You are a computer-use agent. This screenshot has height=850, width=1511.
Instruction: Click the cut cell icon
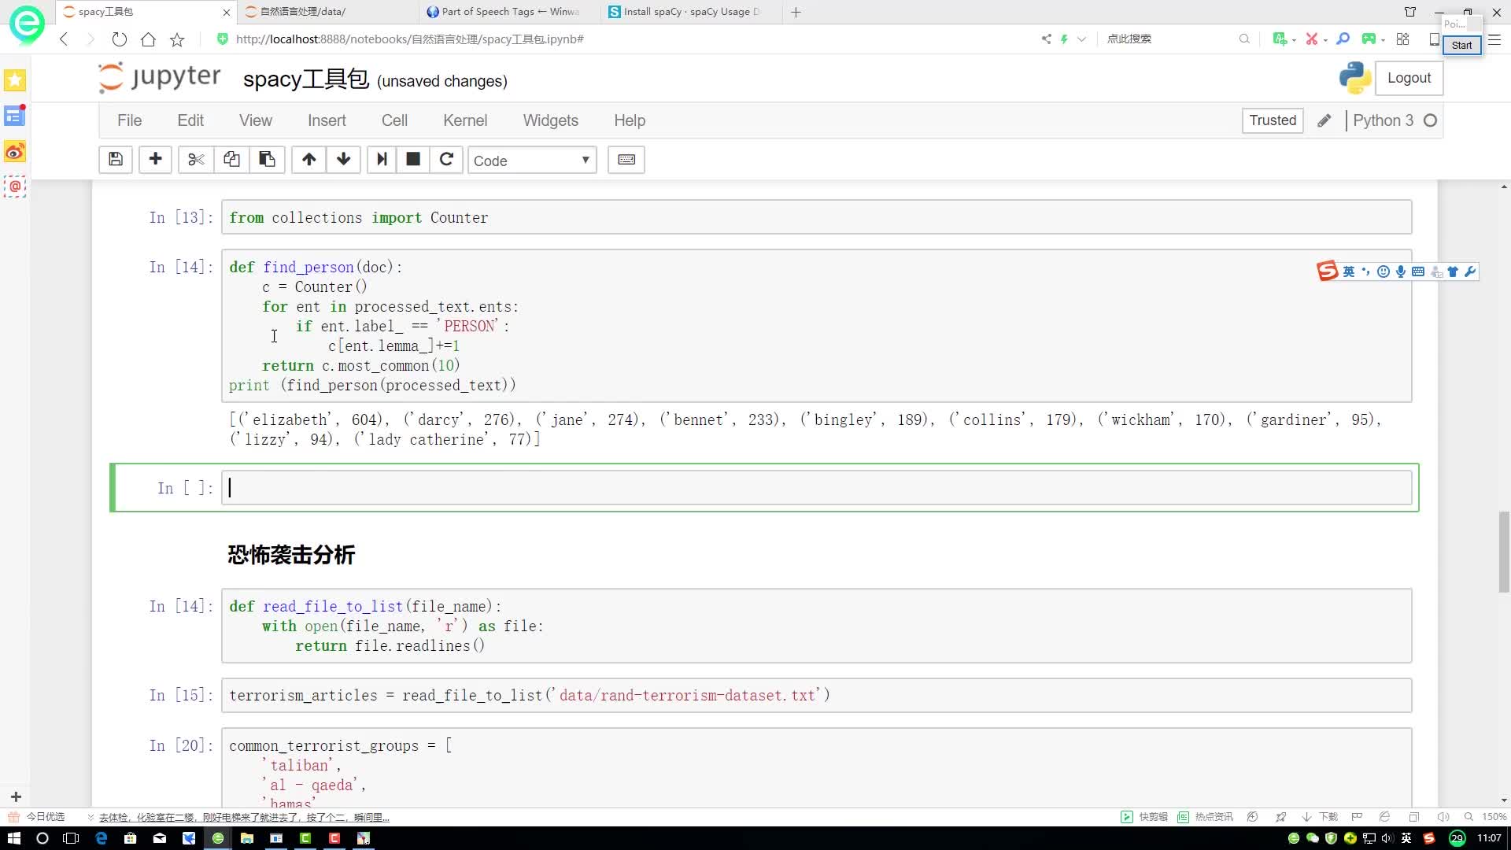[x=195, y=160]
